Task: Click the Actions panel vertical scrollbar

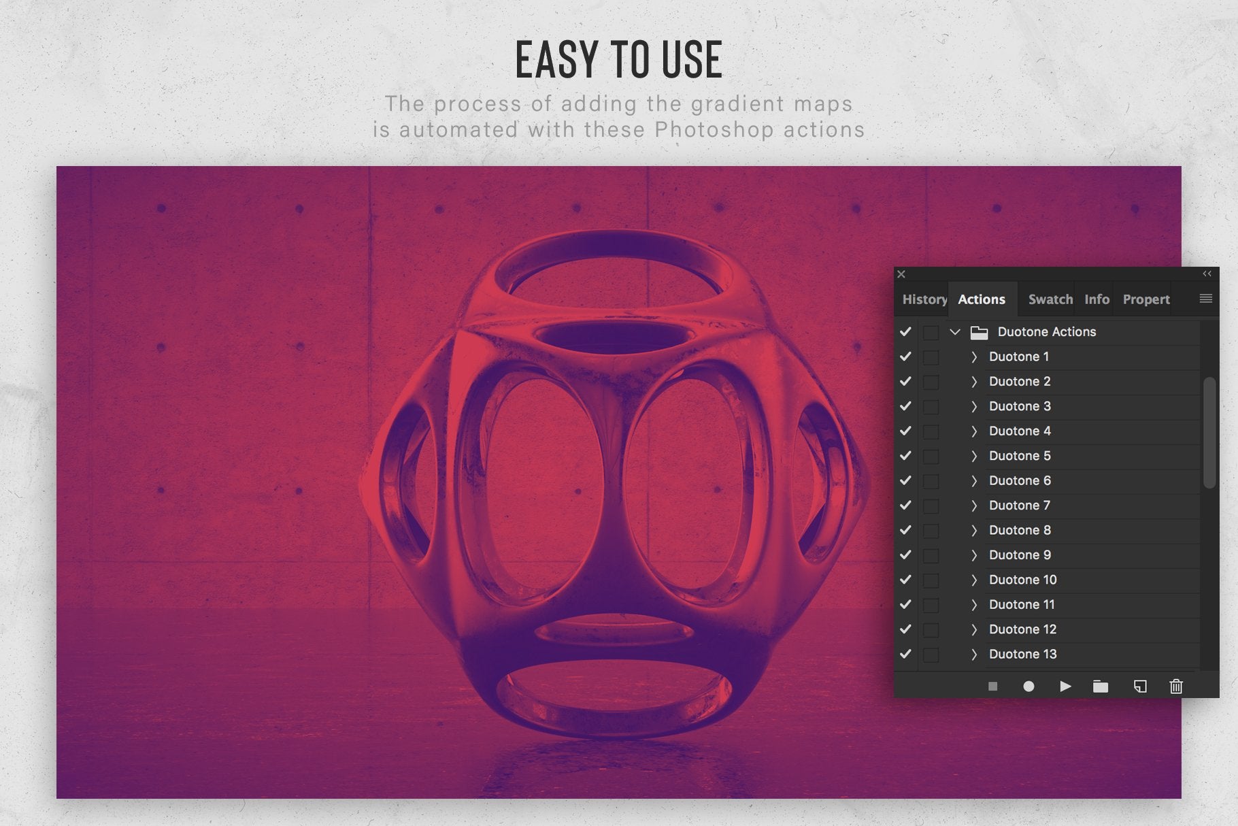Action: (x=1209, y=432)
